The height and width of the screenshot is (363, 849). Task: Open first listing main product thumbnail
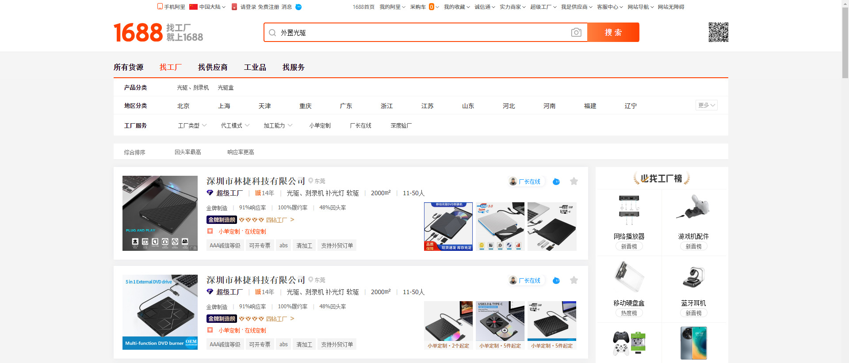[x=160, y=213]
